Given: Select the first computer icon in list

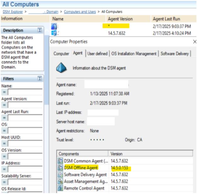Looking at the screenshot, I should (54, 26).
